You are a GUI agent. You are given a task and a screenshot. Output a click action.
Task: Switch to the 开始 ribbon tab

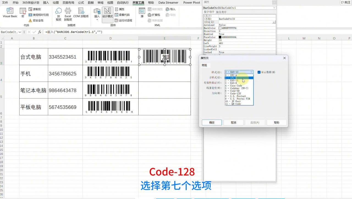point(15,2)
